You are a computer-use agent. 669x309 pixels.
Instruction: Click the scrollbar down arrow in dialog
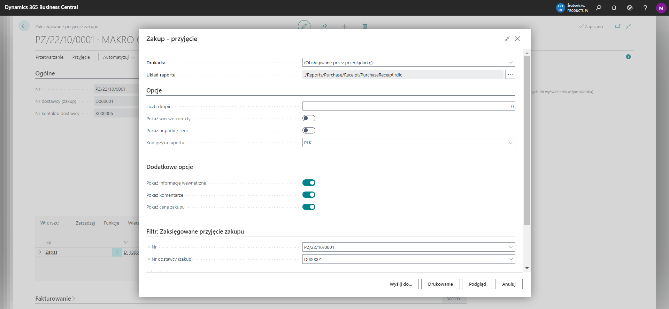(527, 268)
